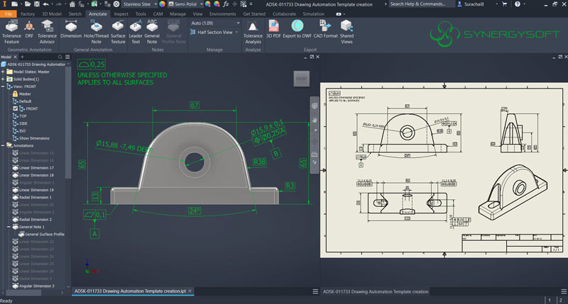
Task: Go to the Manage ribbon tab
Action: [177, 13]
